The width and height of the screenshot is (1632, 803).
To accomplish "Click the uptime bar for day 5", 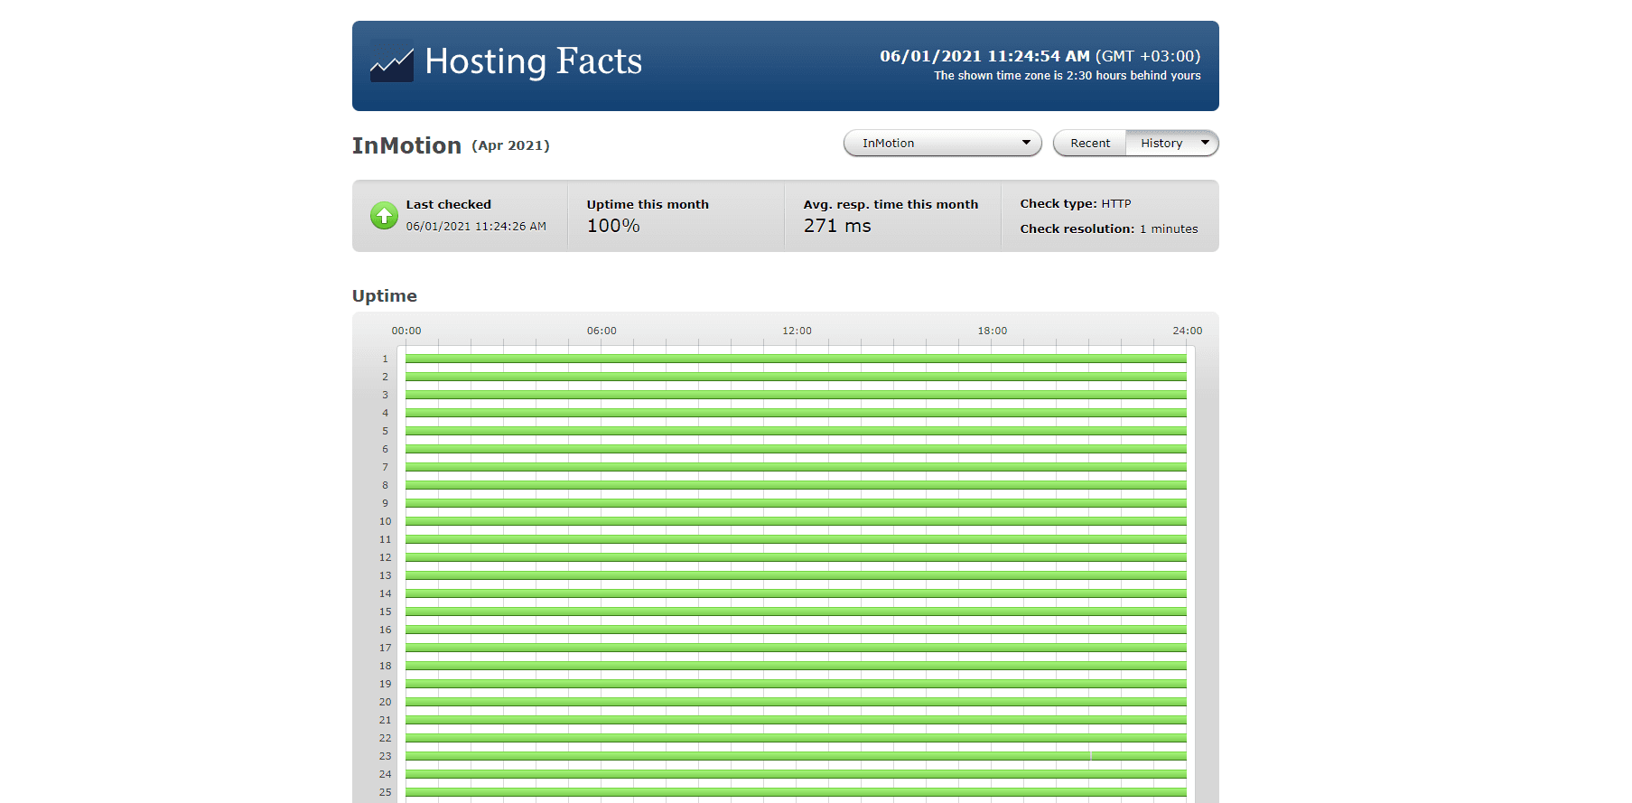I will pyautogui.click(x=796, y=431).
